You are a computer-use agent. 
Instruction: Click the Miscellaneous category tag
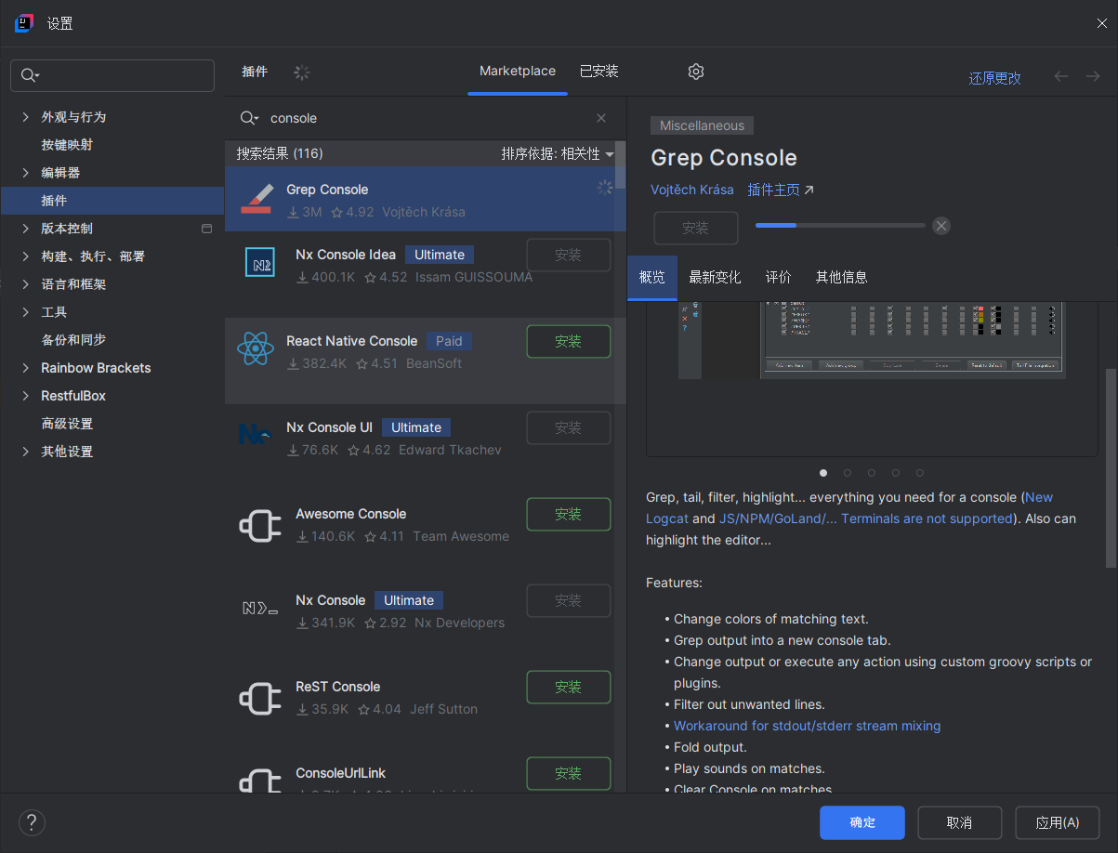pyautogui.click(x=702, y=125)
